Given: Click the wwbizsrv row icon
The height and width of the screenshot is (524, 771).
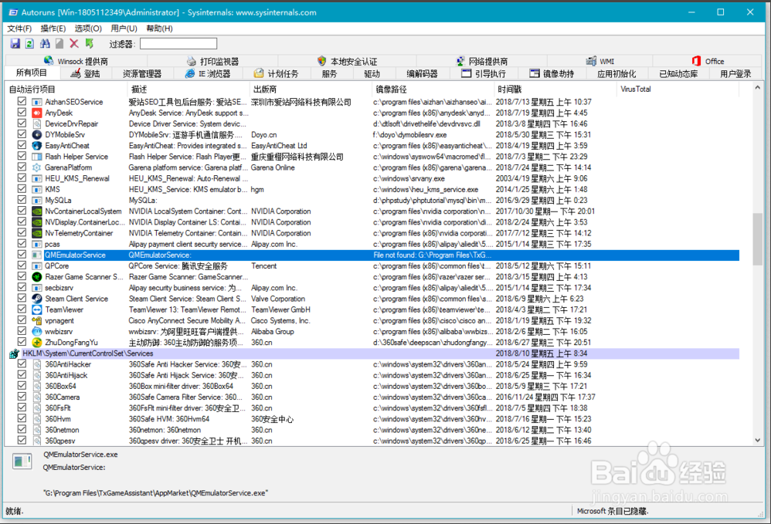Looking at the screenshot, I should [37, 332].
